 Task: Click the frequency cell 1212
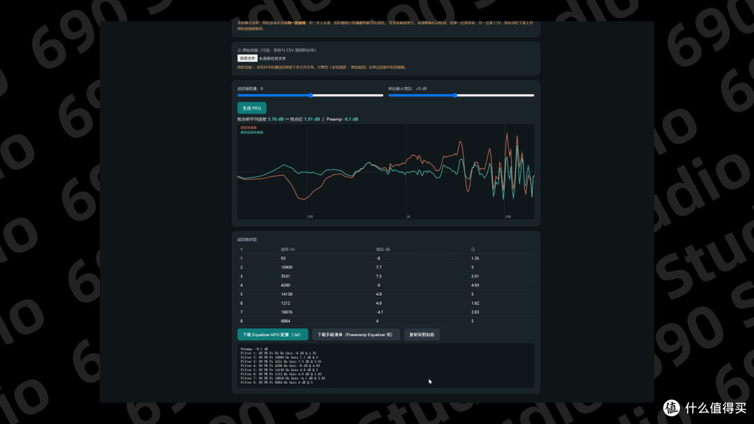(x=286, y=303)
